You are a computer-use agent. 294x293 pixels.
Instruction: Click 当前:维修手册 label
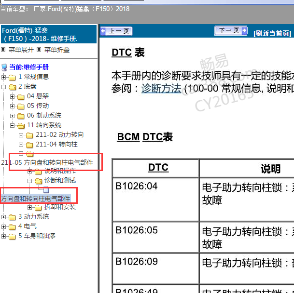pos(29,67)
